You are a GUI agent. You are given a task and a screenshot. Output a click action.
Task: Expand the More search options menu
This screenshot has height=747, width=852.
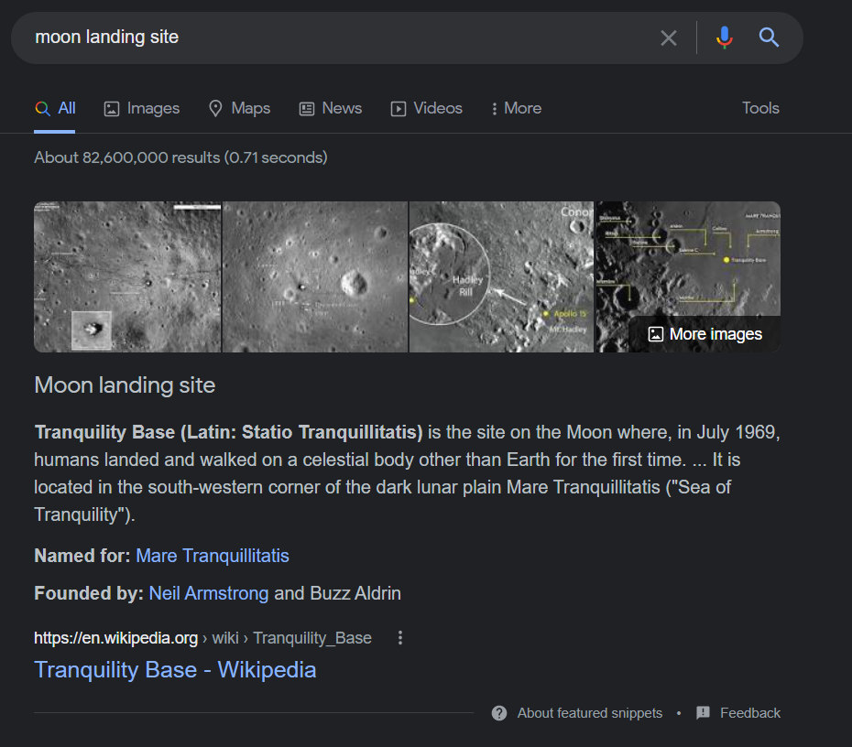pyautogui.click(x=516, y=109)
